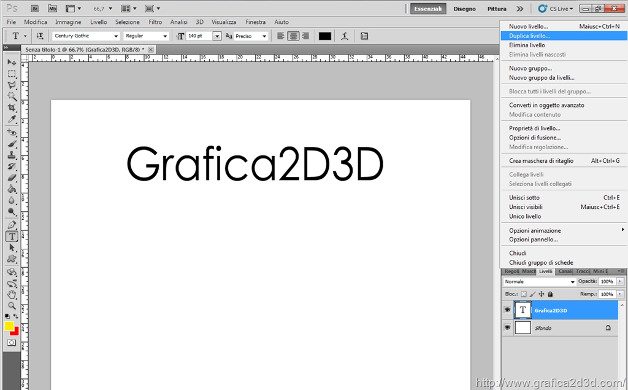Select Elimina livello in the menu

pyautogui.click(x=564, y=45)
